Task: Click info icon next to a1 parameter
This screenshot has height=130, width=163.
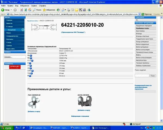Action: pyautogui.click(x=31, y=66)
